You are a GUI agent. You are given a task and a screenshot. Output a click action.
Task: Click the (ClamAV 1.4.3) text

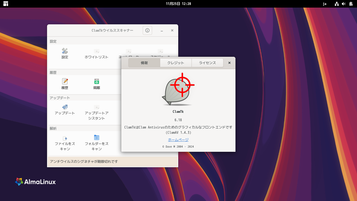tap(178, 132)
